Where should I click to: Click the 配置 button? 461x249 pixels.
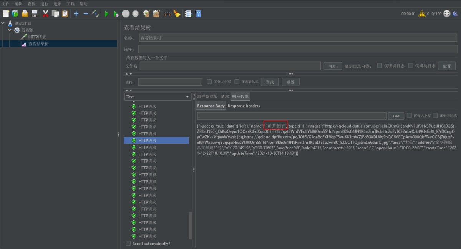446,66
